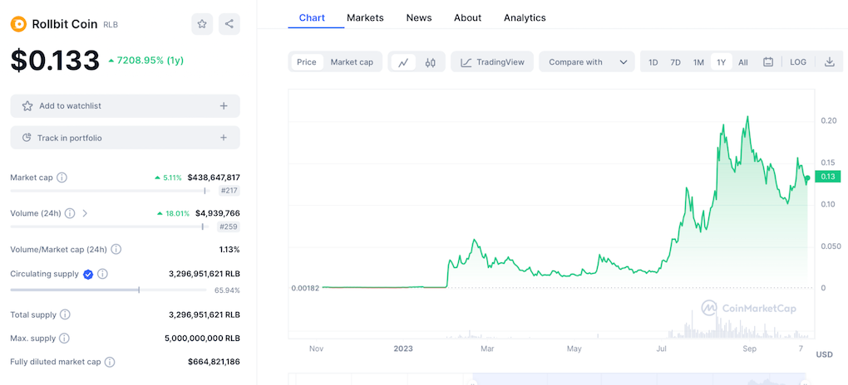Click the $4,939,766 volume value
This screenshot has height=385, width=848.
click(218, 213)
